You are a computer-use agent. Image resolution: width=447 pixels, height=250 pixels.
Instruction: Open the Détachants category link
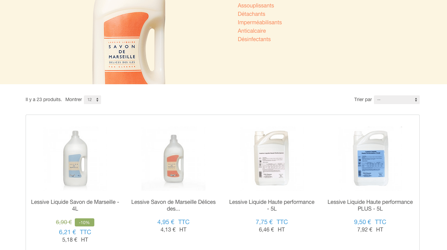coord(251,14)
